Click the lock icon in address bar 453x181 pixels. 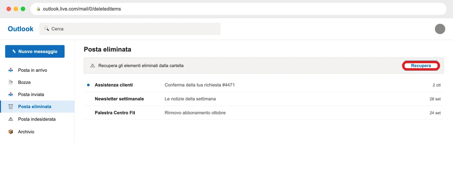click(x=38, y=9)
